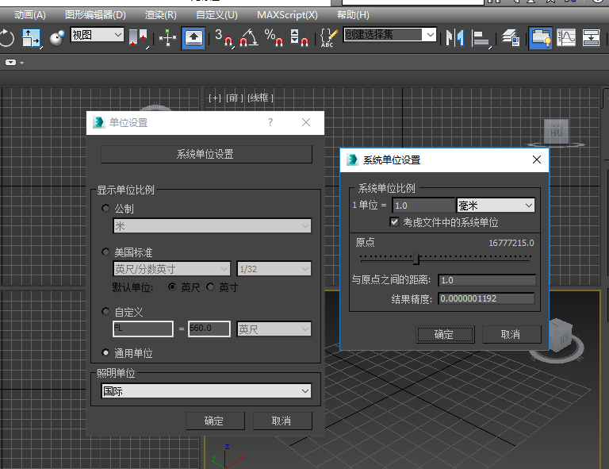Enable the Percent Snap toggle
Viewport: 609px width, 469px height.
[x=274, y=37]
